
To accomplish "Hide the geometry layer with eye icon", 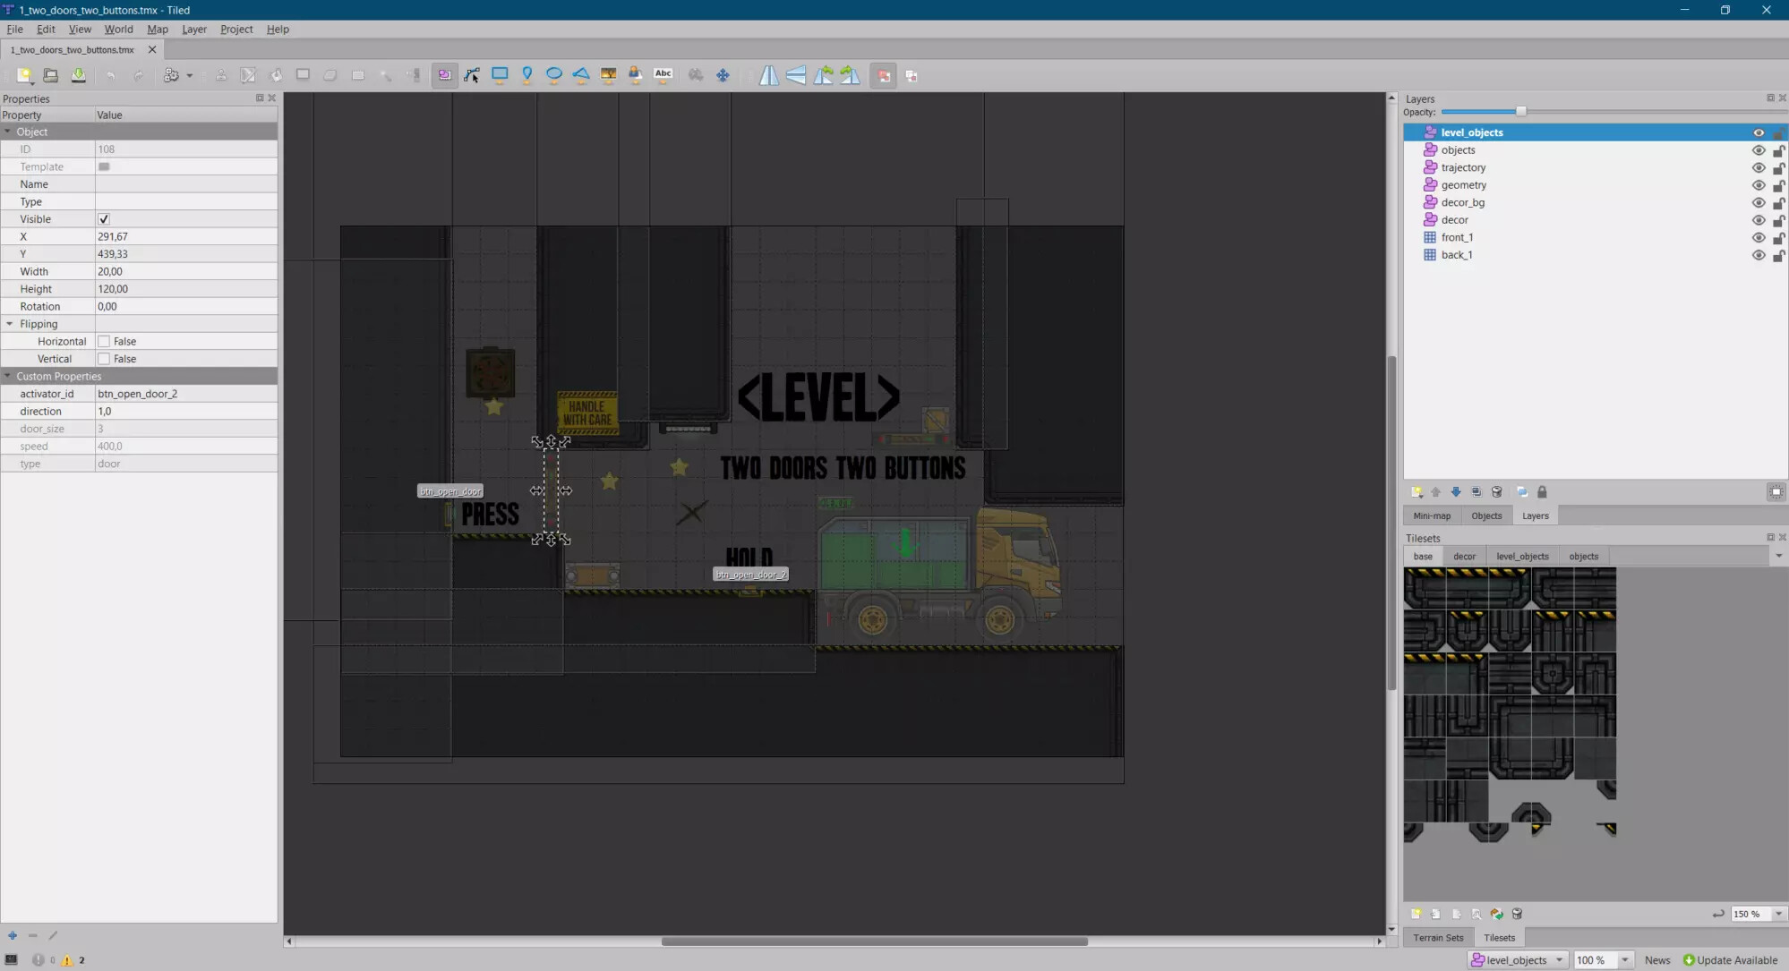I will click(x=1758, y=185).
